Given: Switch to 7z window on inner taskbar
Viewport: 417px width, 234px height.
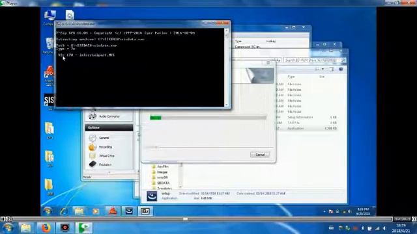Looking at the screenshot, I should (x=145, y=211).
